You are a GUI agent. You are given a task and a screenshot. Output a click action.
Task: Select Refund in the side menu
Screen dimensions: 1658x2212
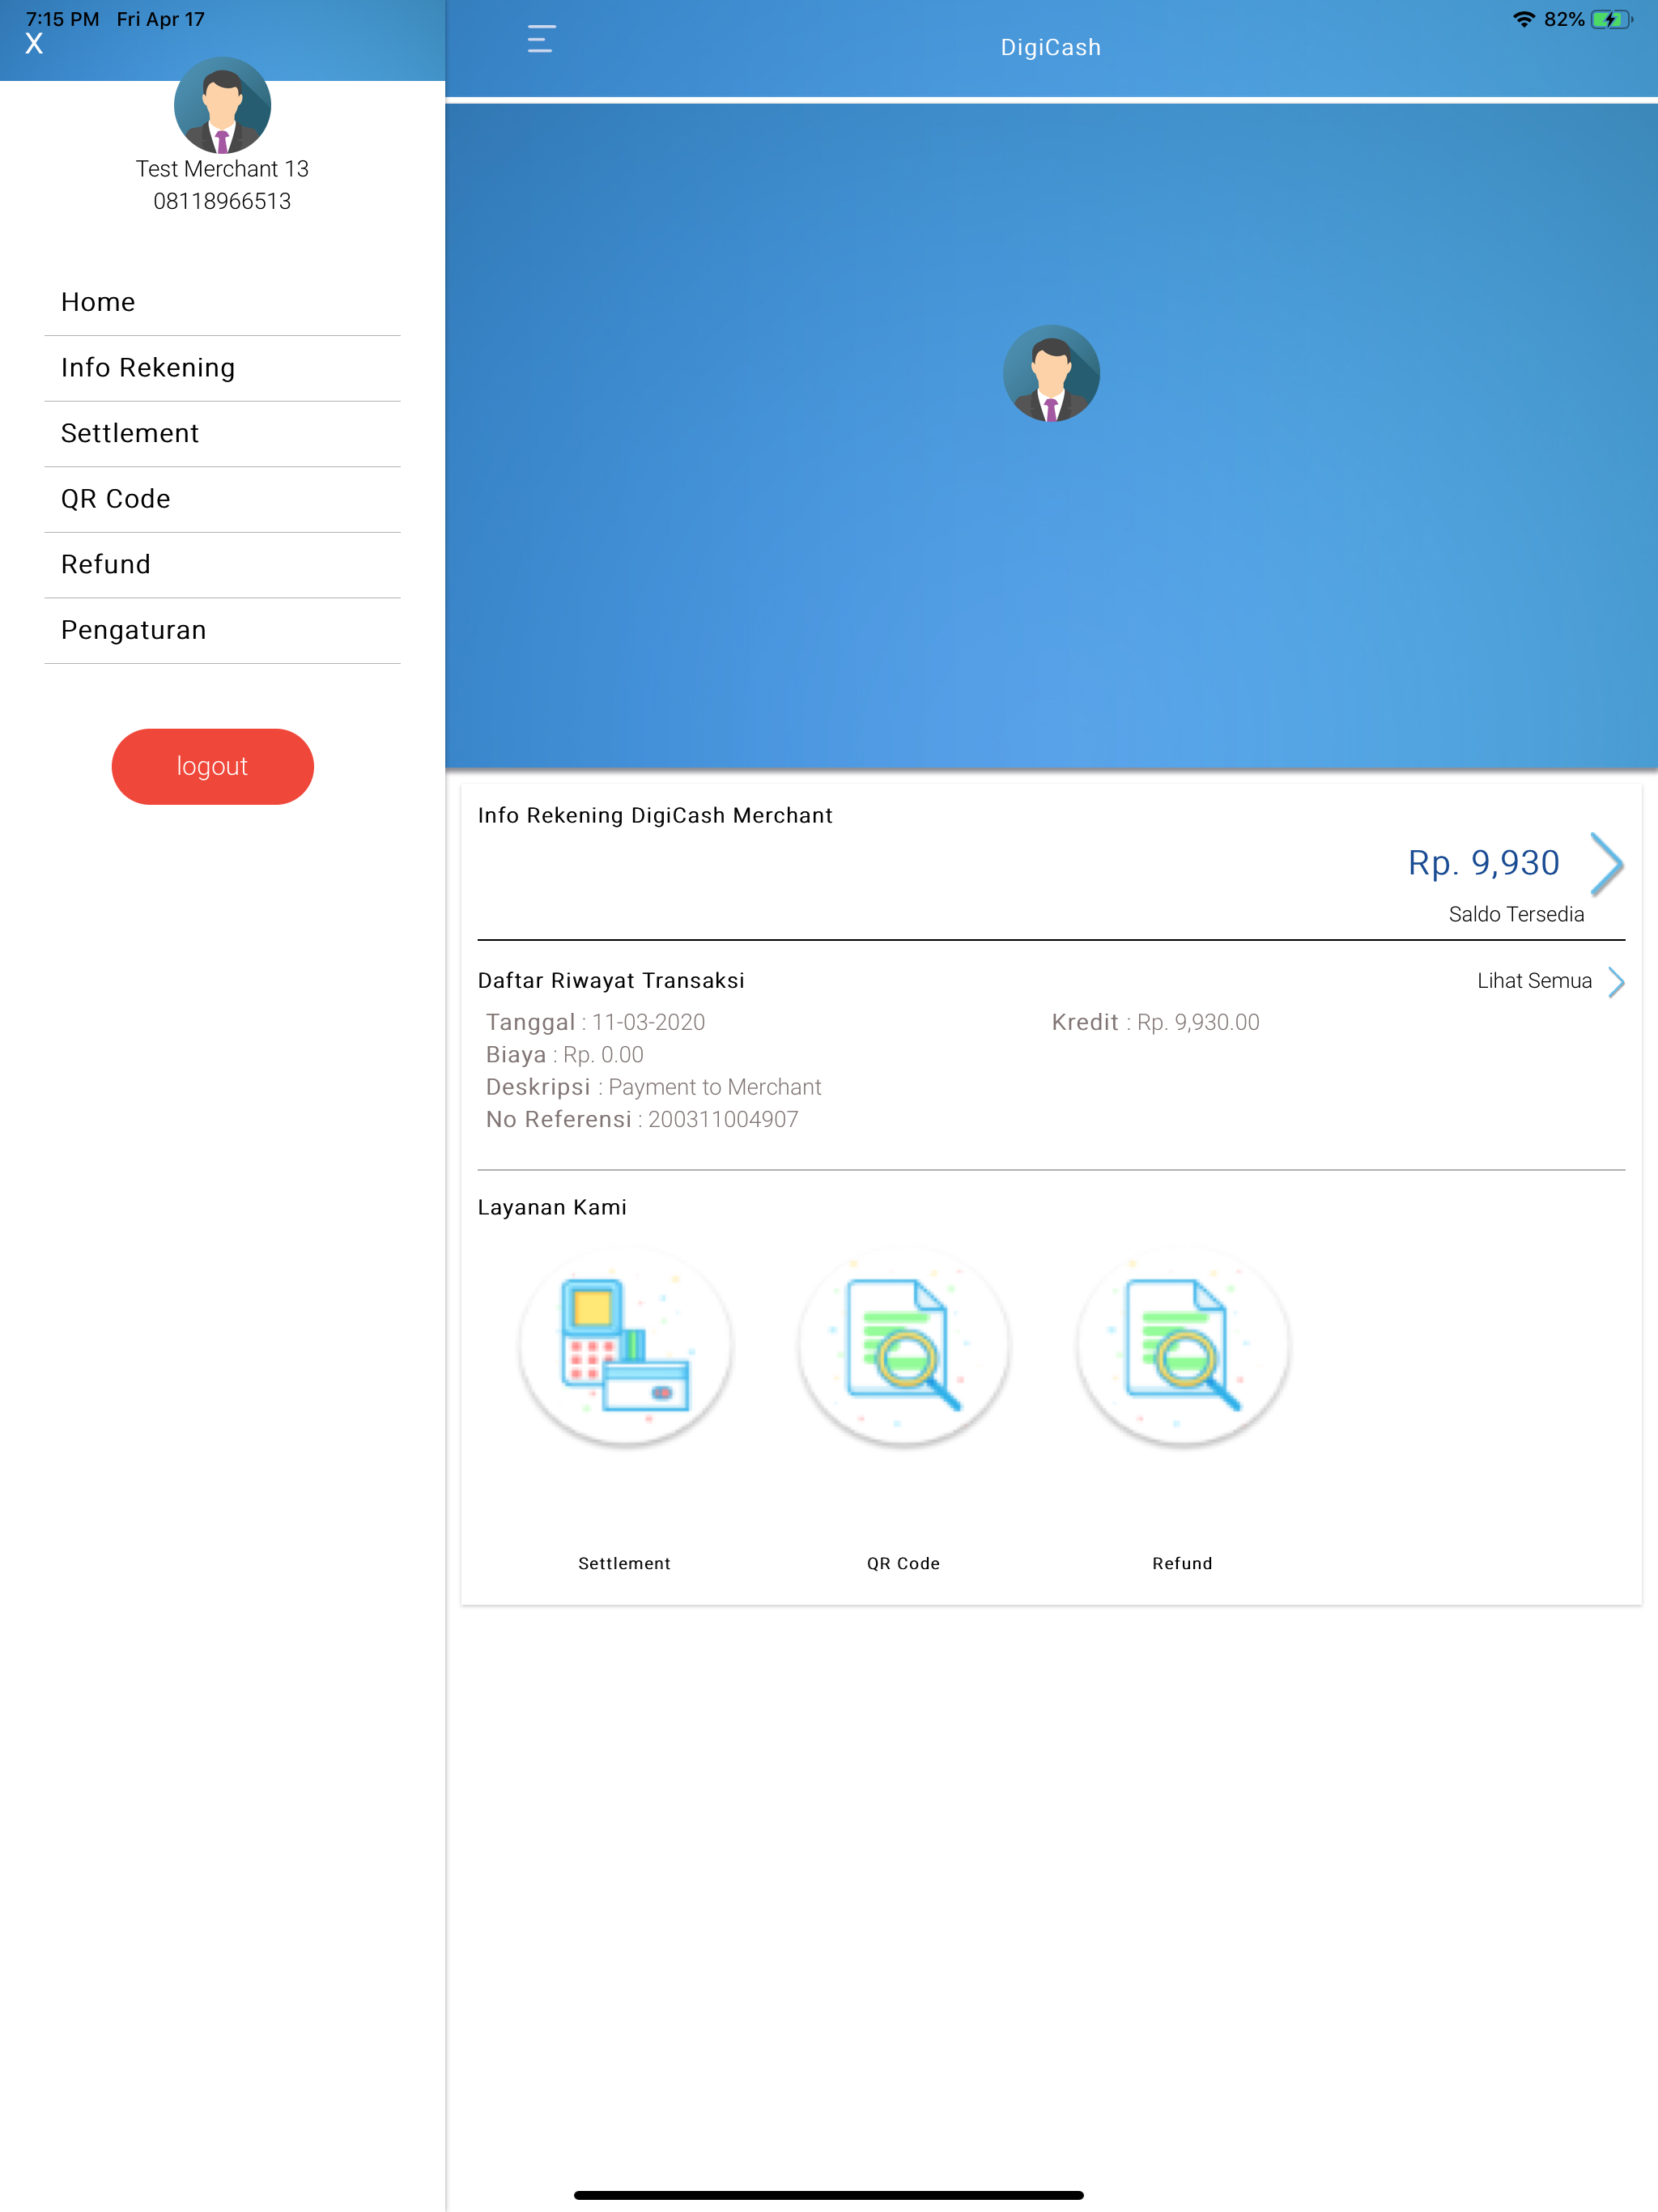tap(222, 565)
